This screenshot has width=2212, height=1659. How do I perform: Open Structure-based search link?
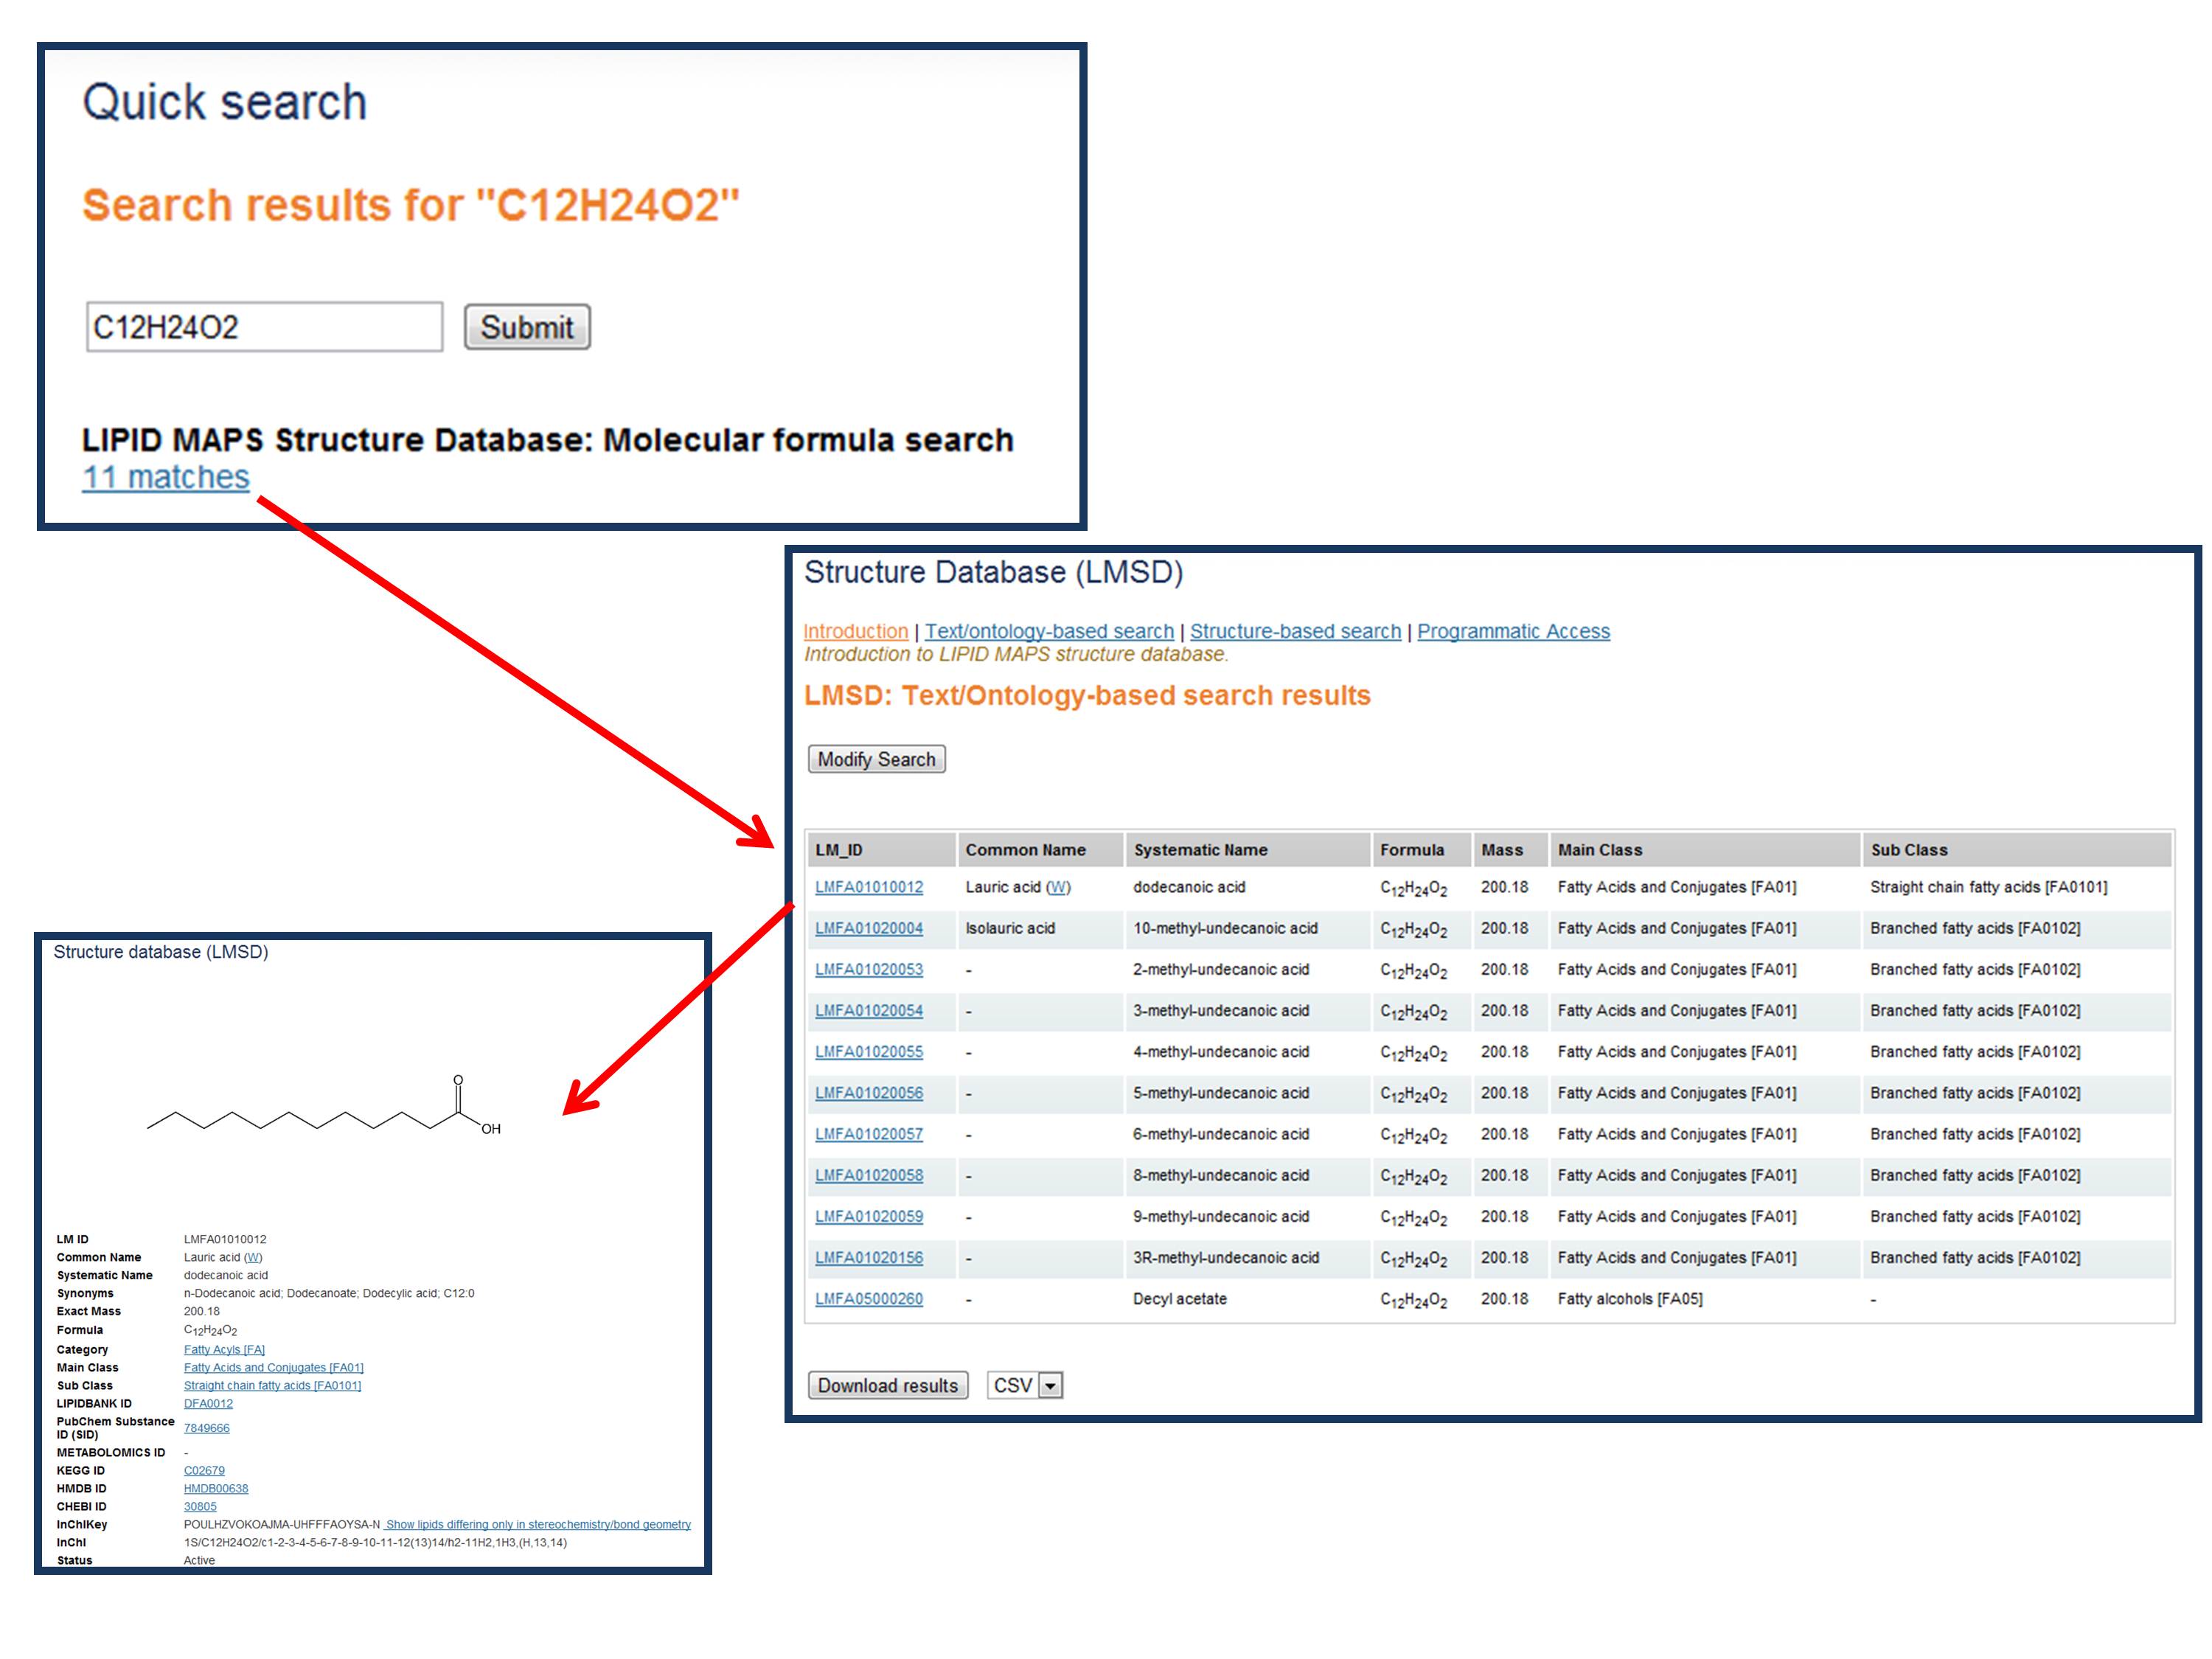tap(1295, 631)
